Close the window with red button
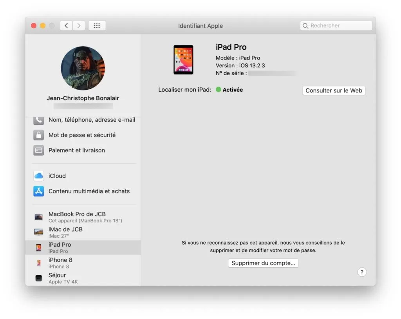This screenshot has width=401, height=319. point(34,25)
